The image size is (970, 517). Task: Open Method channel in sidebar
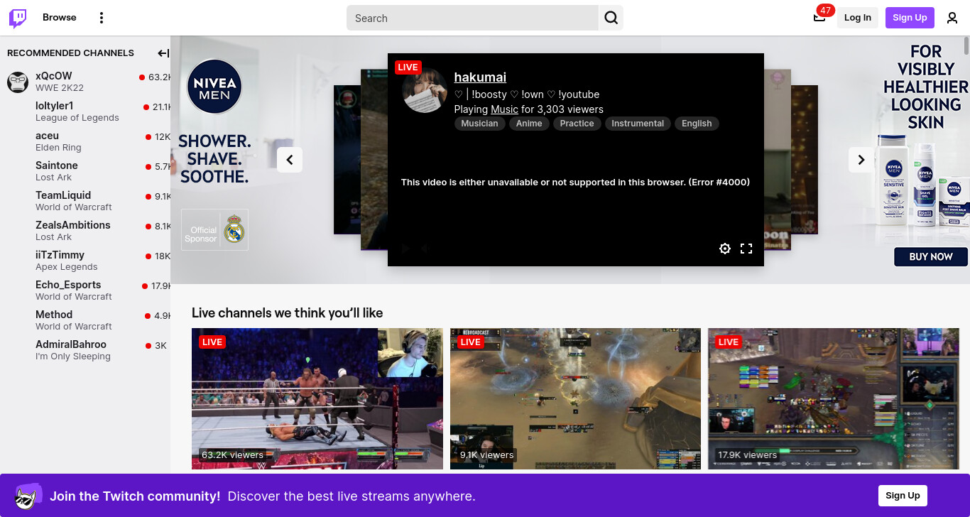click(85, 320)
